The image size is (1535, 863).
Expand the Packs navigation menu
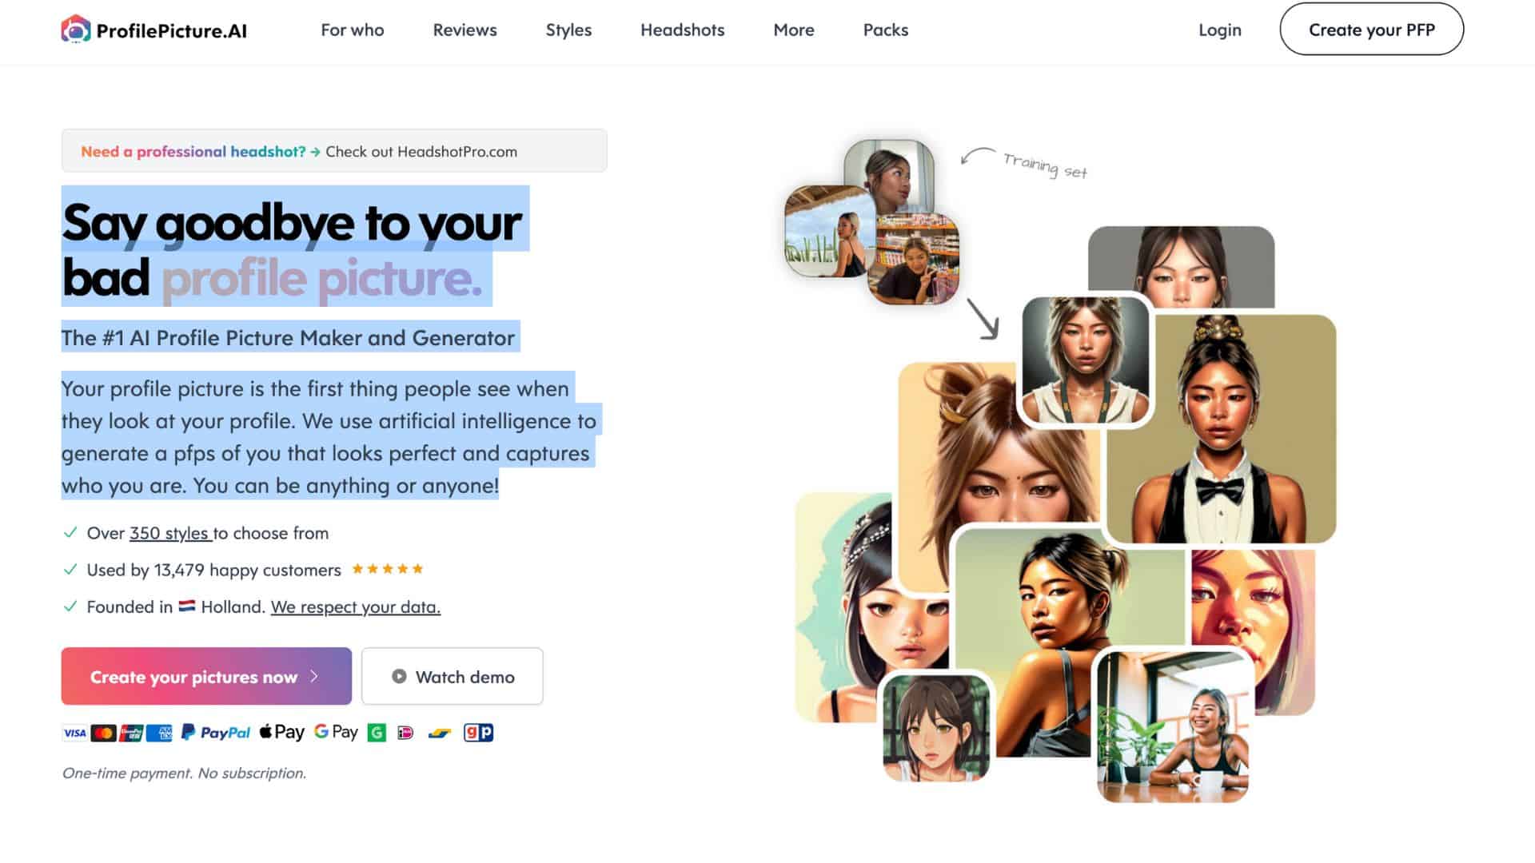[886, 30]
